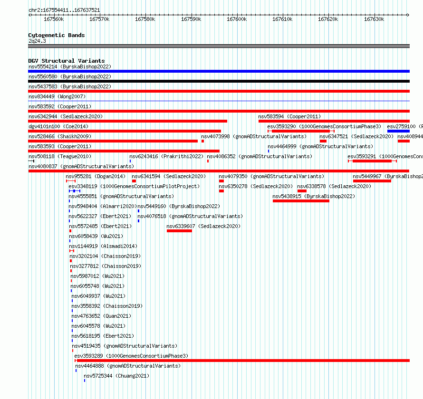Select nsv5572485 (Ebert2021) label
The image size is (423, 399).
[x=100, y=226]
